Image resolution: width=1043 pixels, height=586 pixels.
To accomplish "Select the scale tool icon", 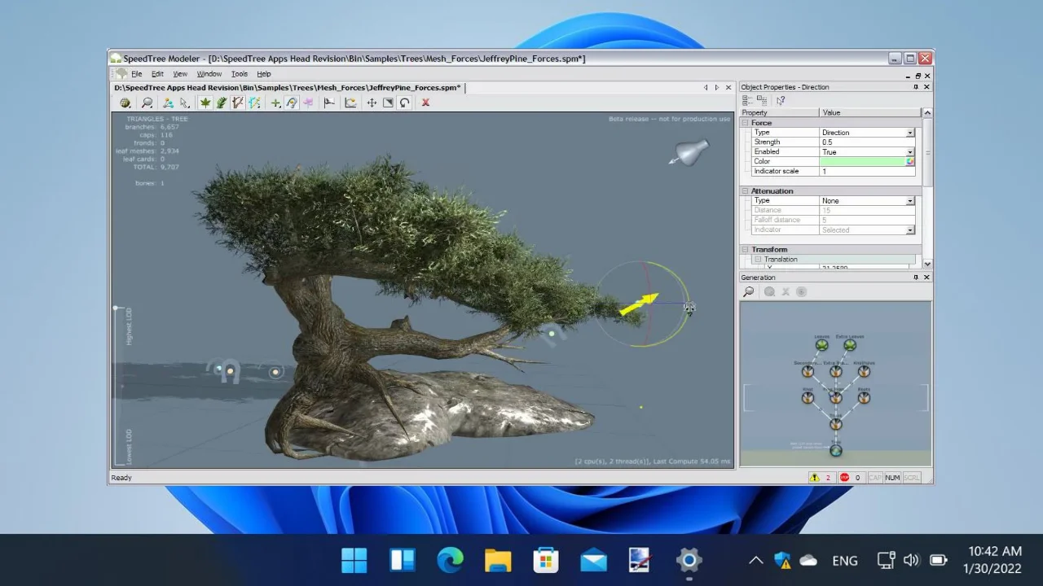I will coord(388,103).
